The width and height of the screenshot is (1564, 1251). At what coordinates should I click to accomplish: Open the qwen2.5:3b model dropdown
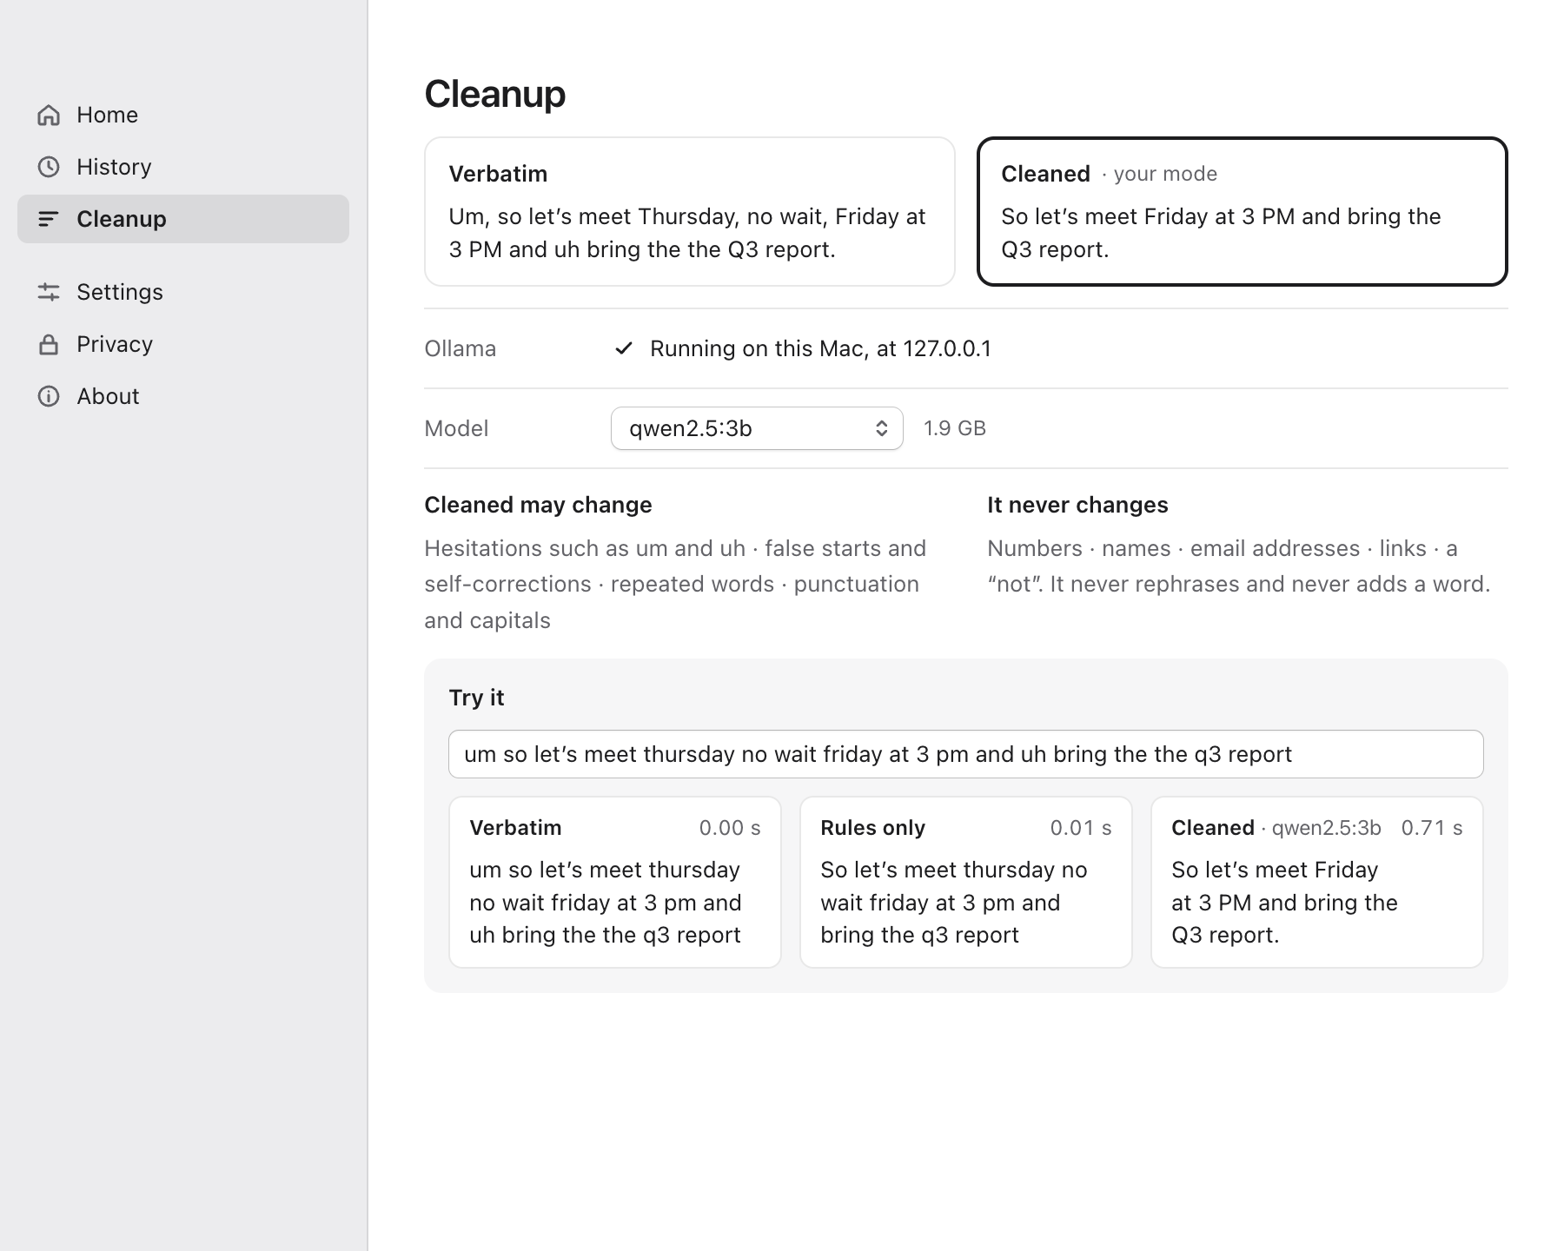(757, 428)
